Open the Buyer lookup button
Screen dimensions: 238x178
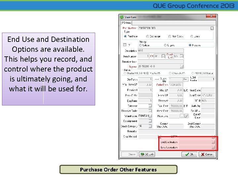pos(181,66)
